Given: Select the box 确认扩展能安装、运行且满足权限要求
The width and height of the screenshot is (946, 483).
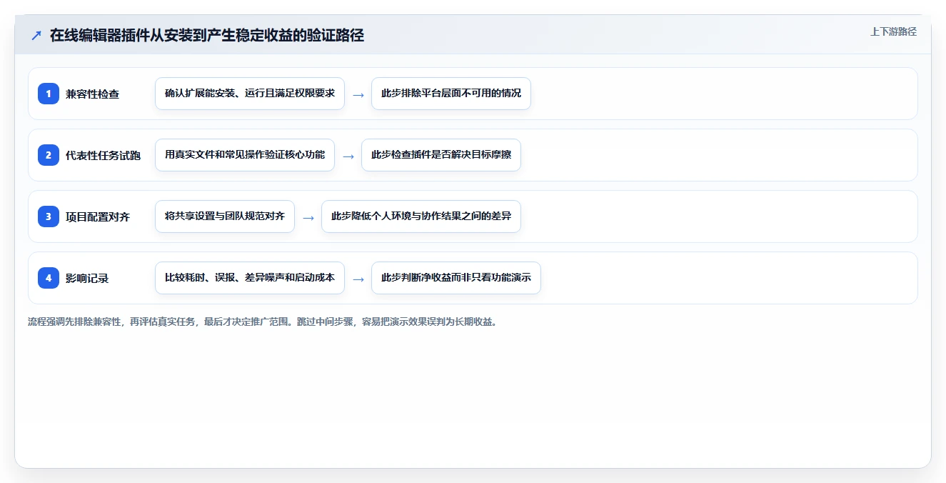Looking at the screenshot, I should point(250,94).
